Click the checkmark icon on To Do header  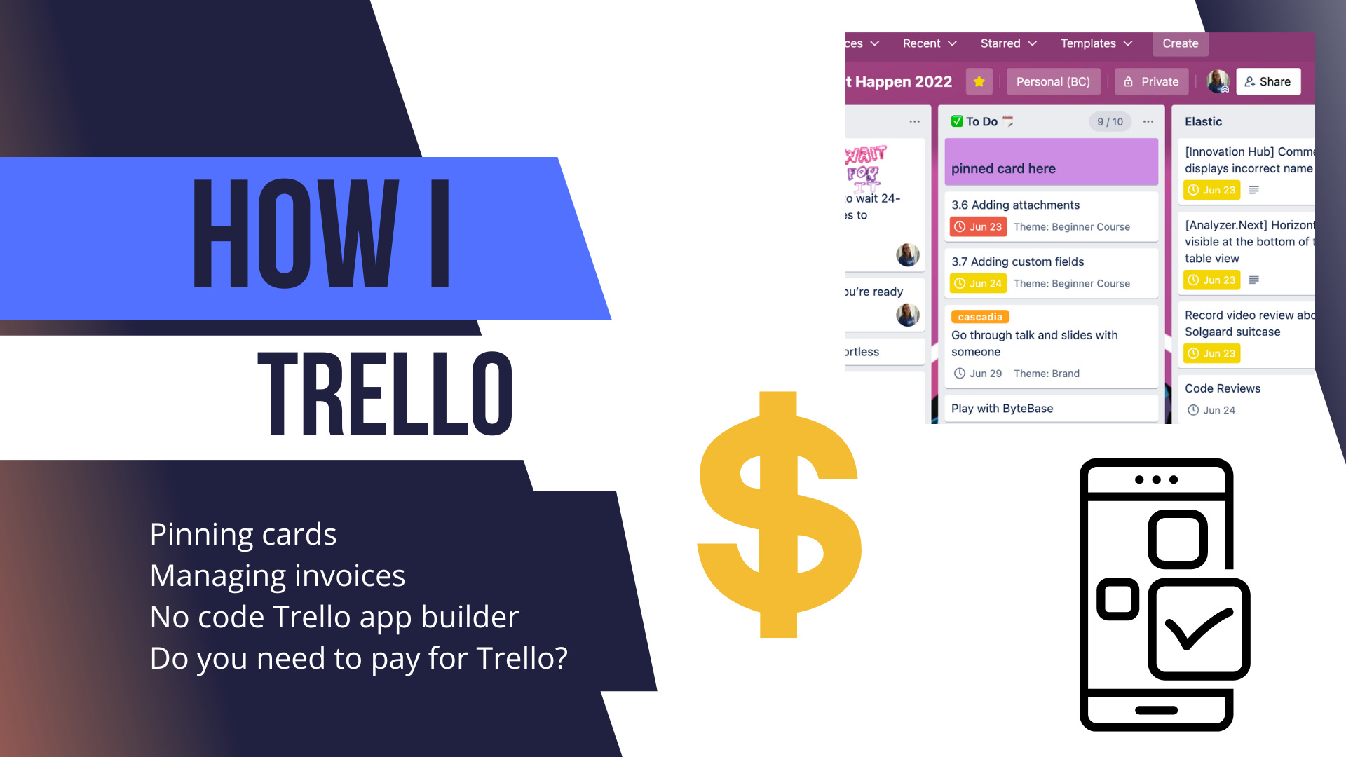pos(958,121)
